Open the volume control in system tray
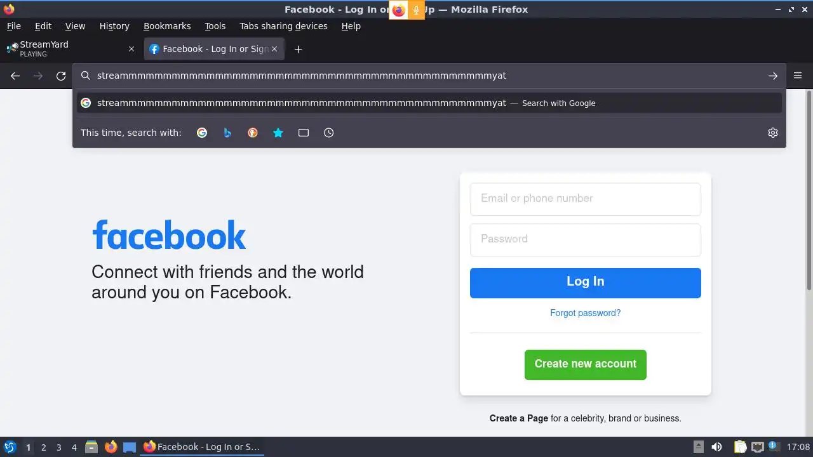 (x=716, y=447)
